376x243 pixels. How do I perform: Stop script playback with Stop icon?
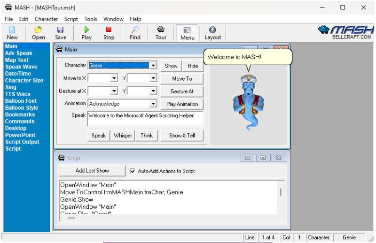click(109, 33)
